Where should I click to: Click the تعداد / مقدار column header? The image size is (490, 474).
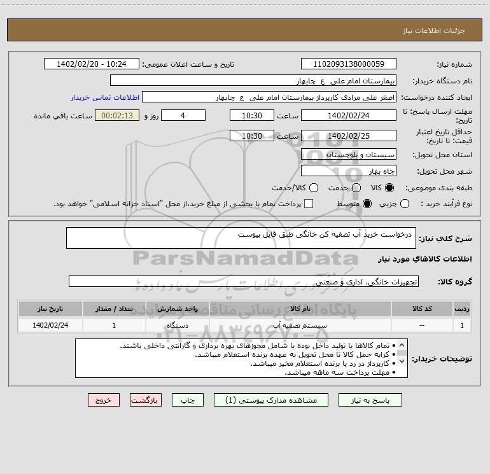(x=114, y=309)
